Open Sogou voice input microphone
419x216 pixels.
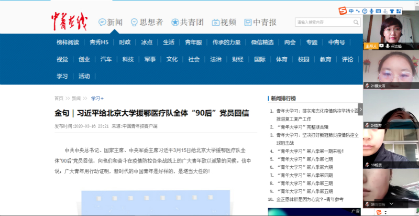371,10
